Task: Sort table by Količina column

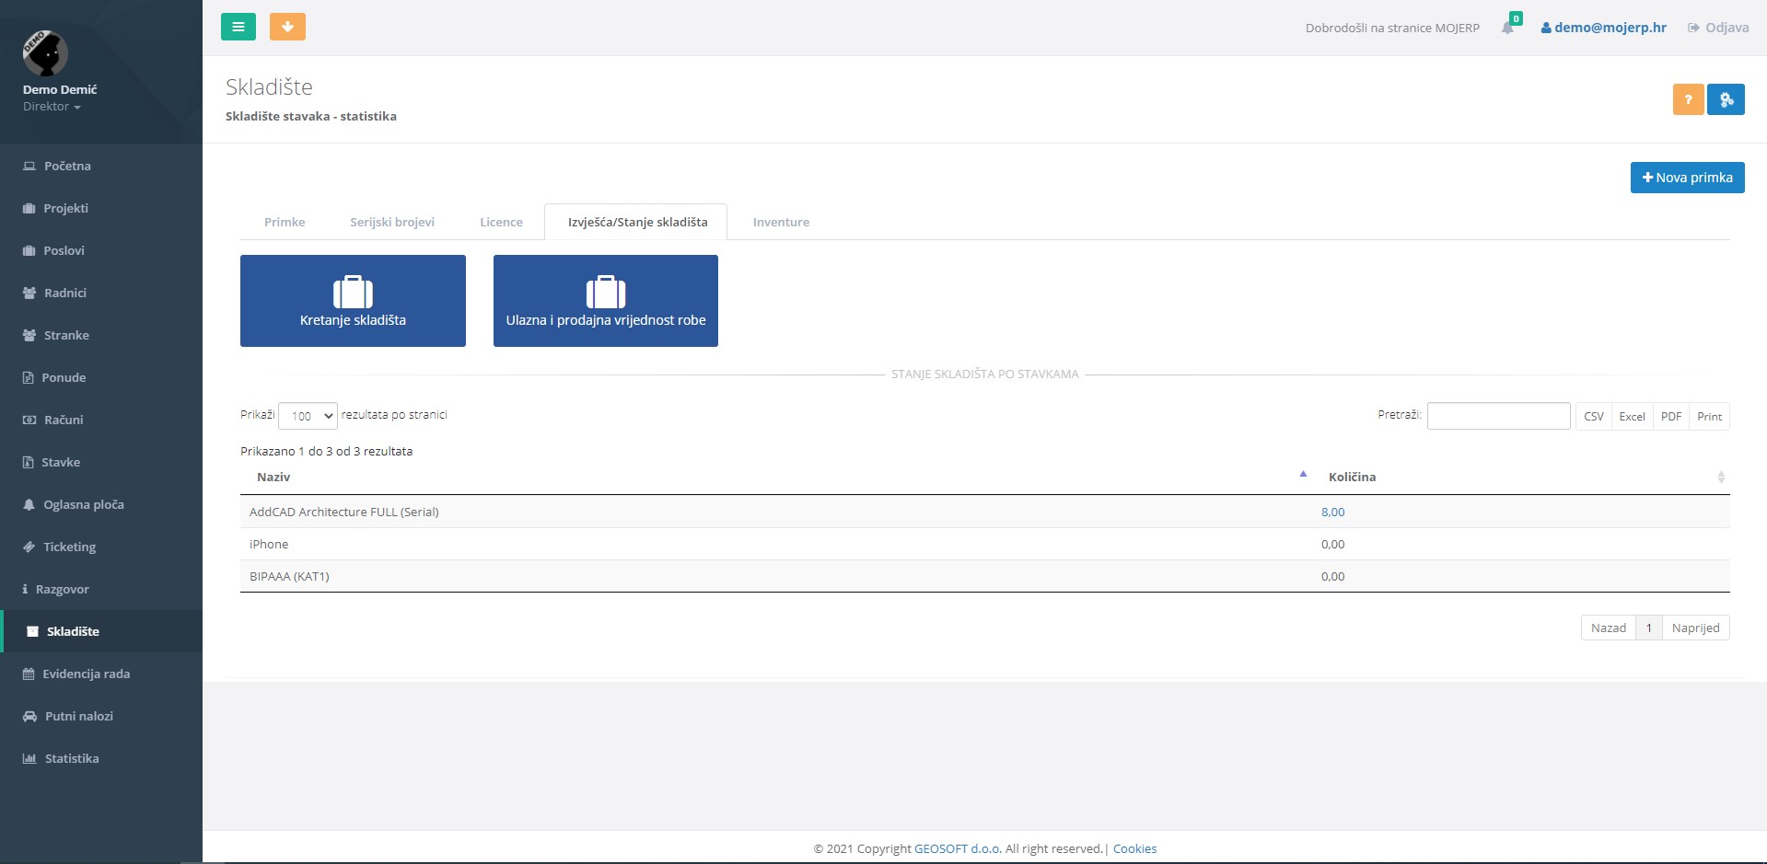Action: (x=1521, y=477)
